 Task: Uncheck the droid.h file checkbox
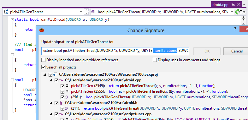[56, 103]
